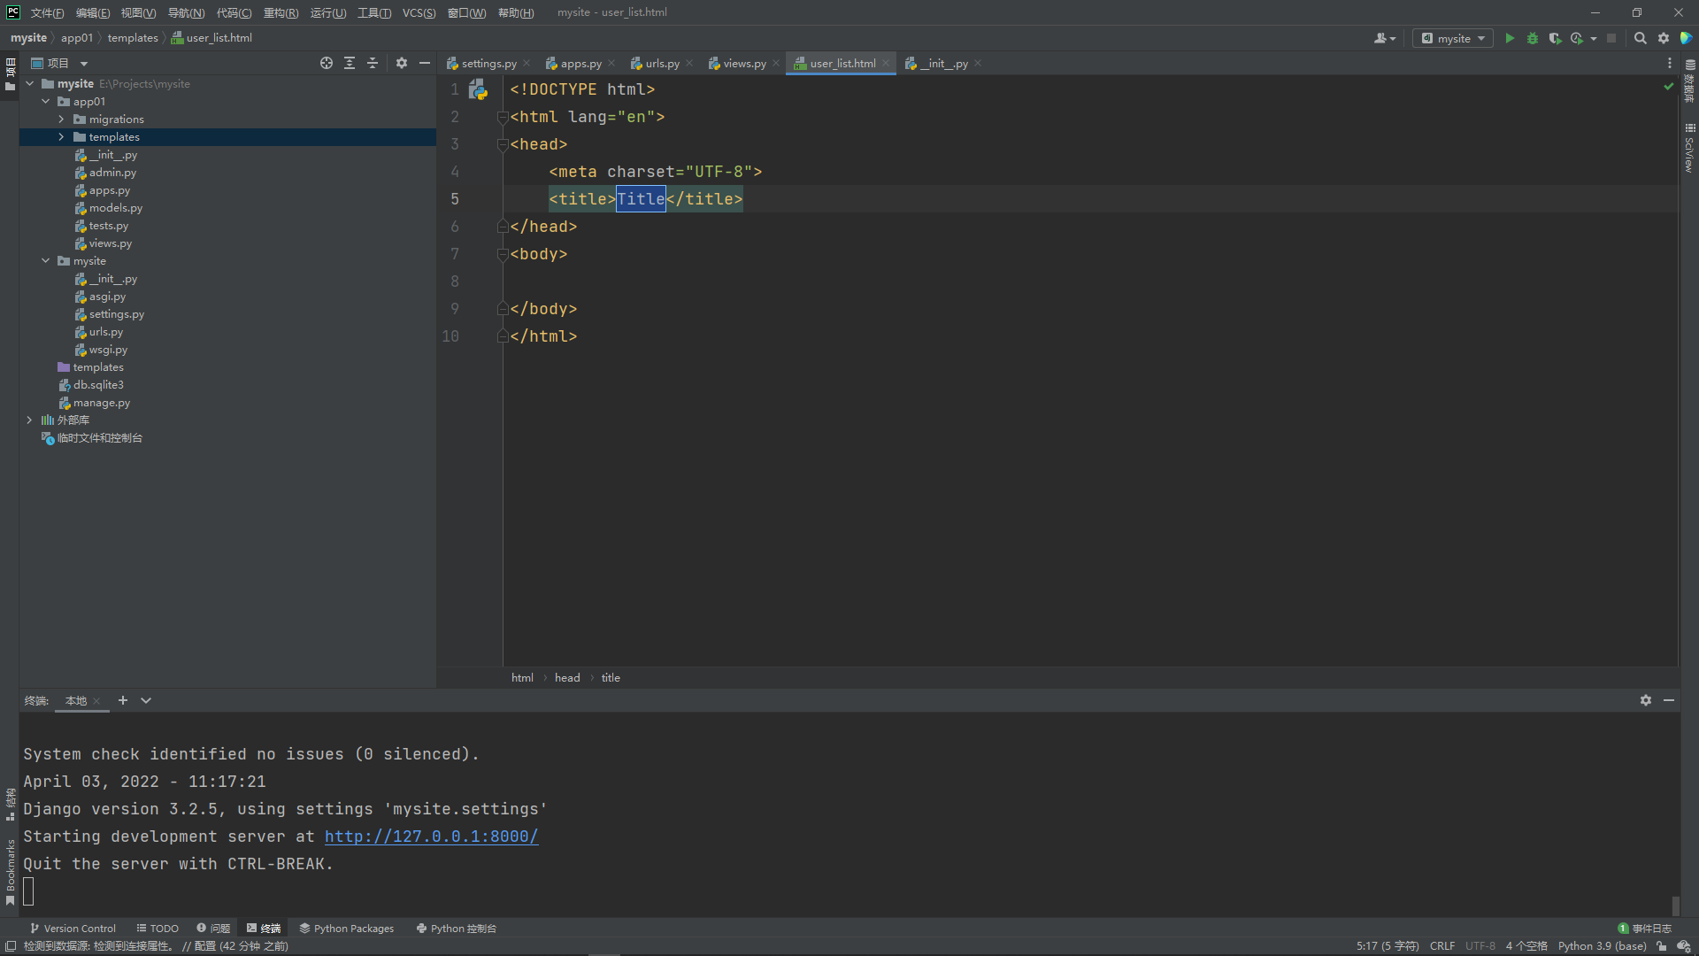Open editor tabs more options menu

pyautogui.click(x=1670, y=63)
